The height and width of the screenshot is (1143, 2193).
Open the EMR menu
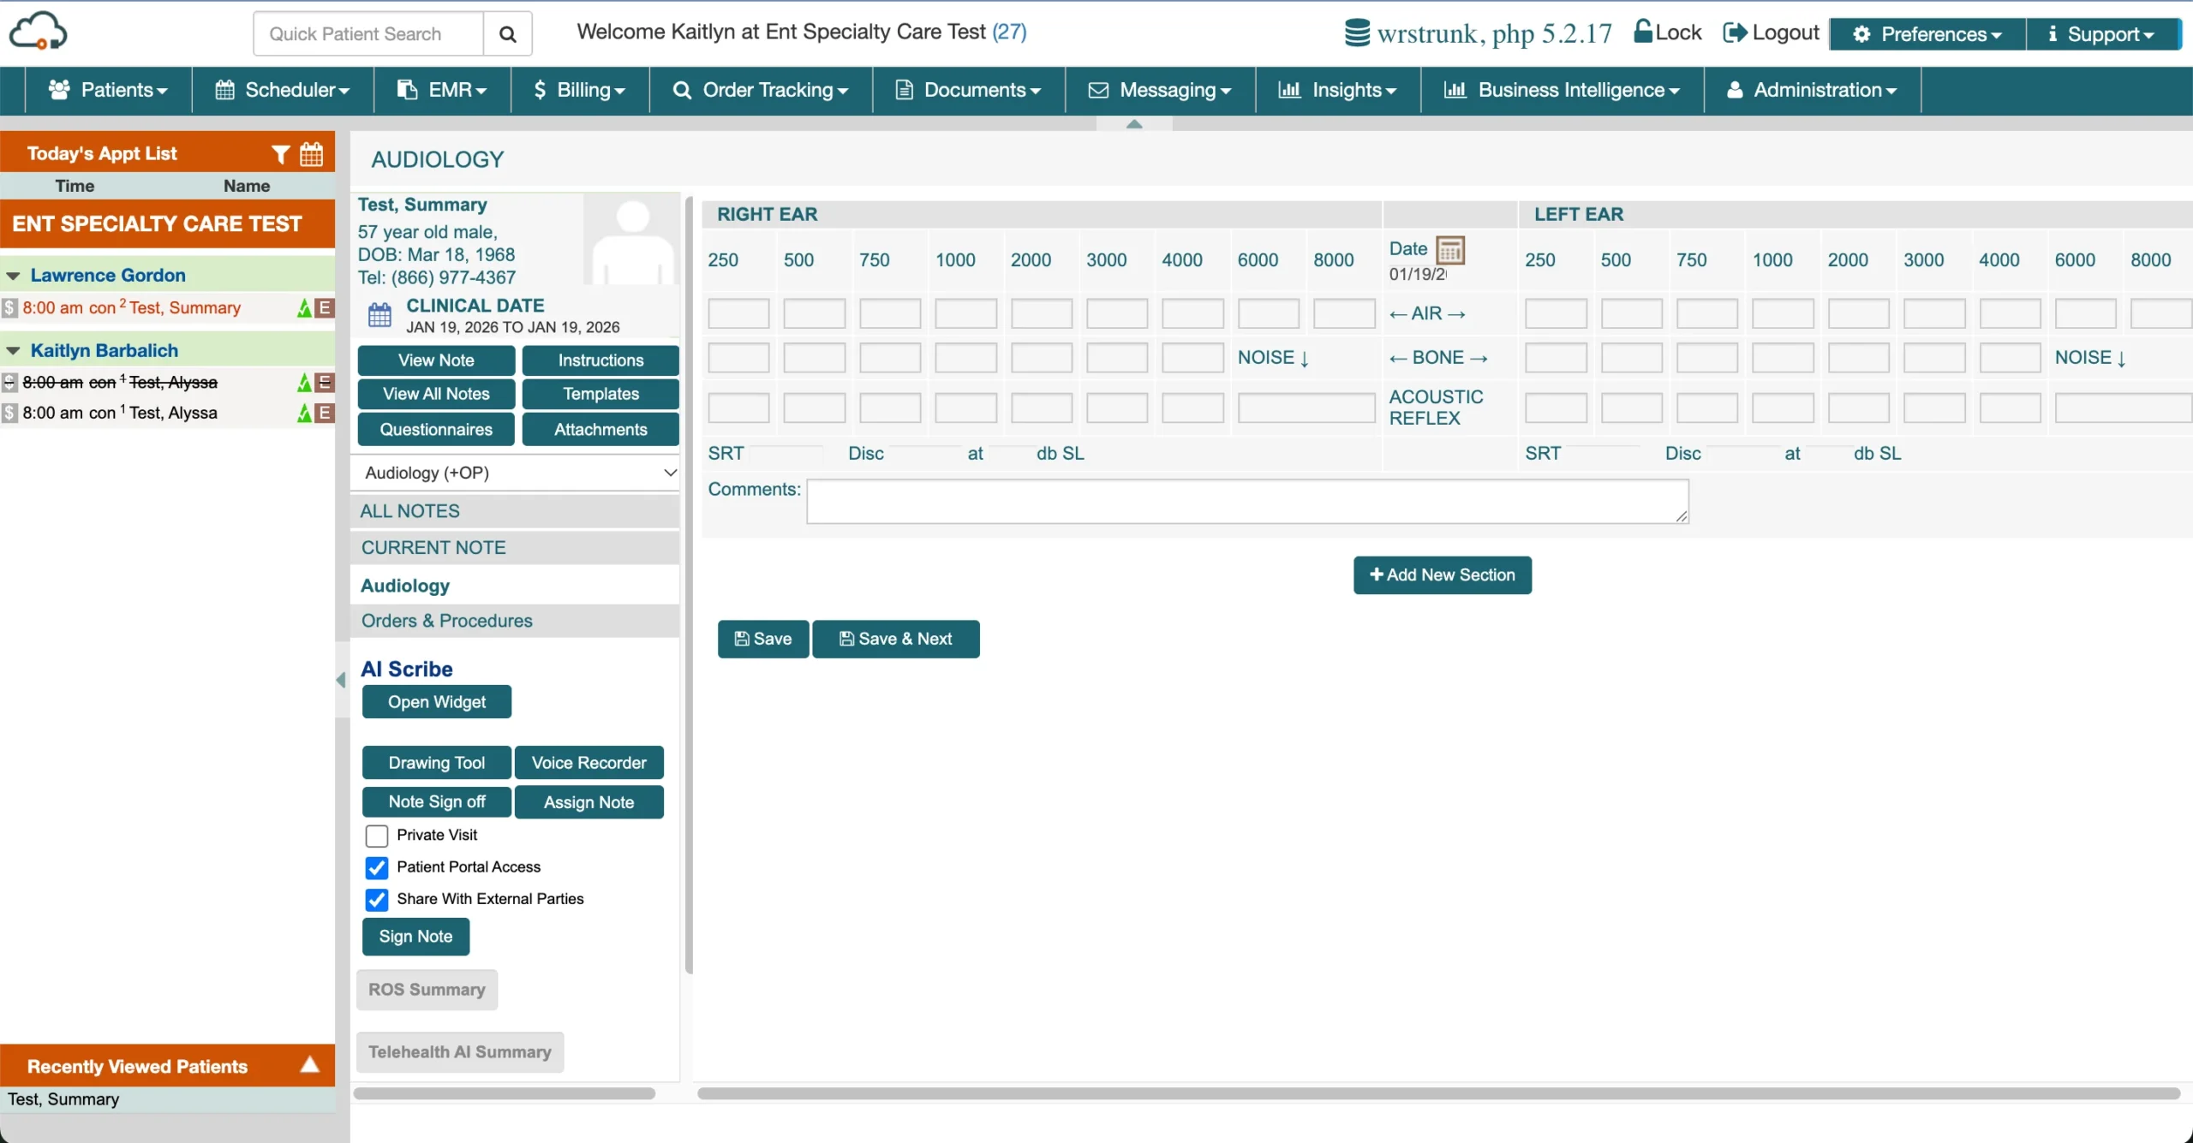point(441,90)
